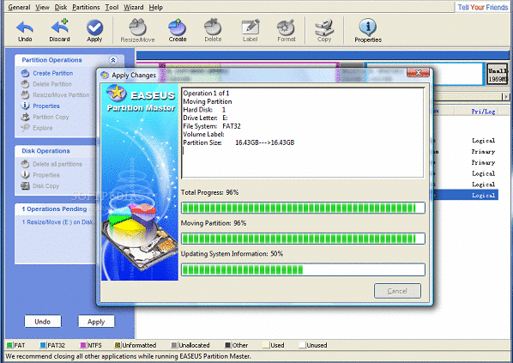Image resolution: width=513 pixels, height=363 pixels.
Task: Click Delete all partitions link text
Action: tap(57, 164)
